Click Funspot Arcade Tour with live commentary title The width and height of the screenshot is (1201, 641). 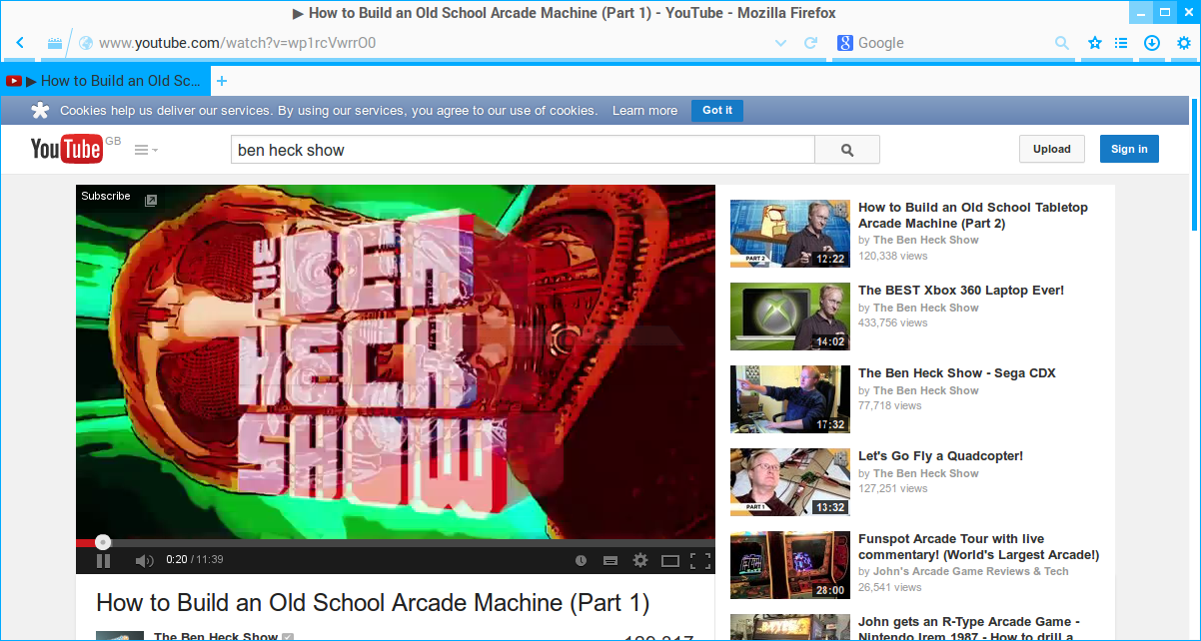point(979,547)
